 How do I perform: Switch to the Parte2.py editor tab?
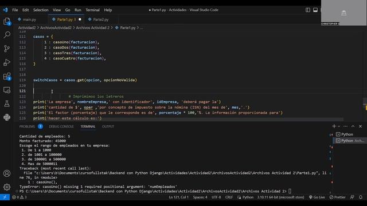101,19
